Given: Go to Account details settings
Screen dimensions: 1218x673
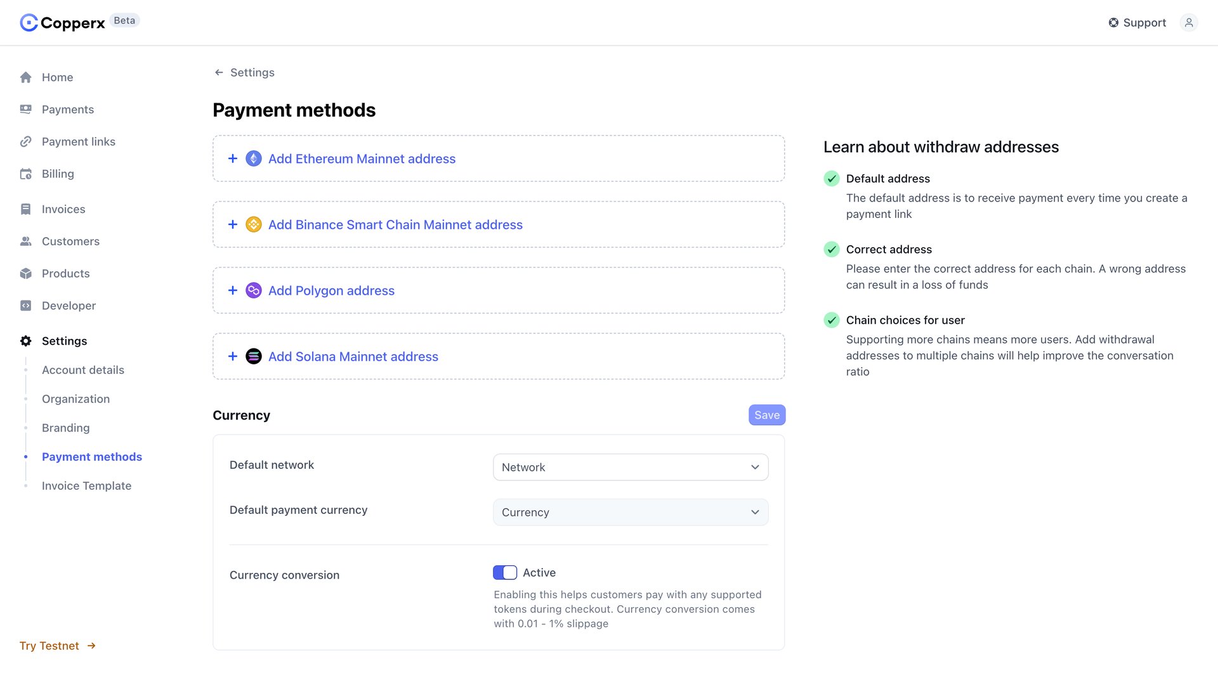Looking at the screenshot, I should coord(82,369).
